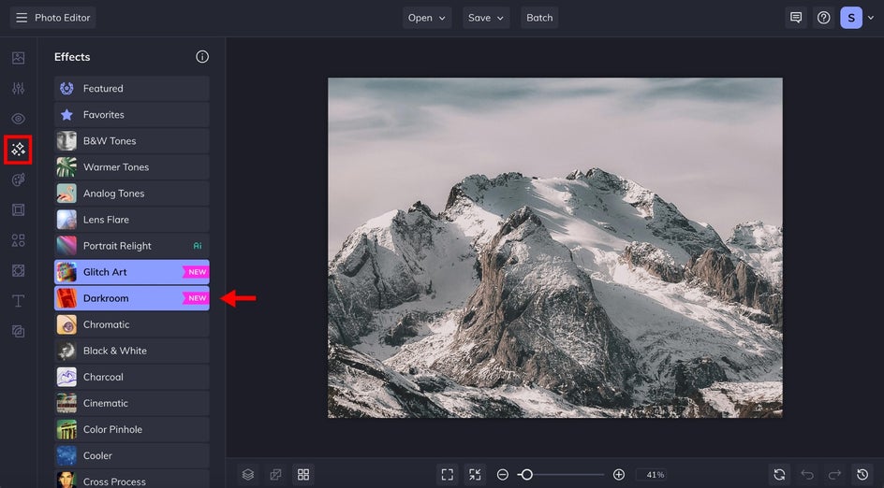Open the Text tool in sidebar
Screen dimensions: 884x488
coord(18,300)
